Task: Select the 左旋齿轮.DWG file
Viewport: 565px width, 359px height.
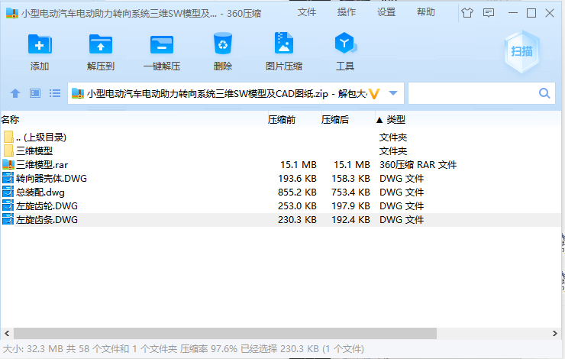Action: (281, 205)
